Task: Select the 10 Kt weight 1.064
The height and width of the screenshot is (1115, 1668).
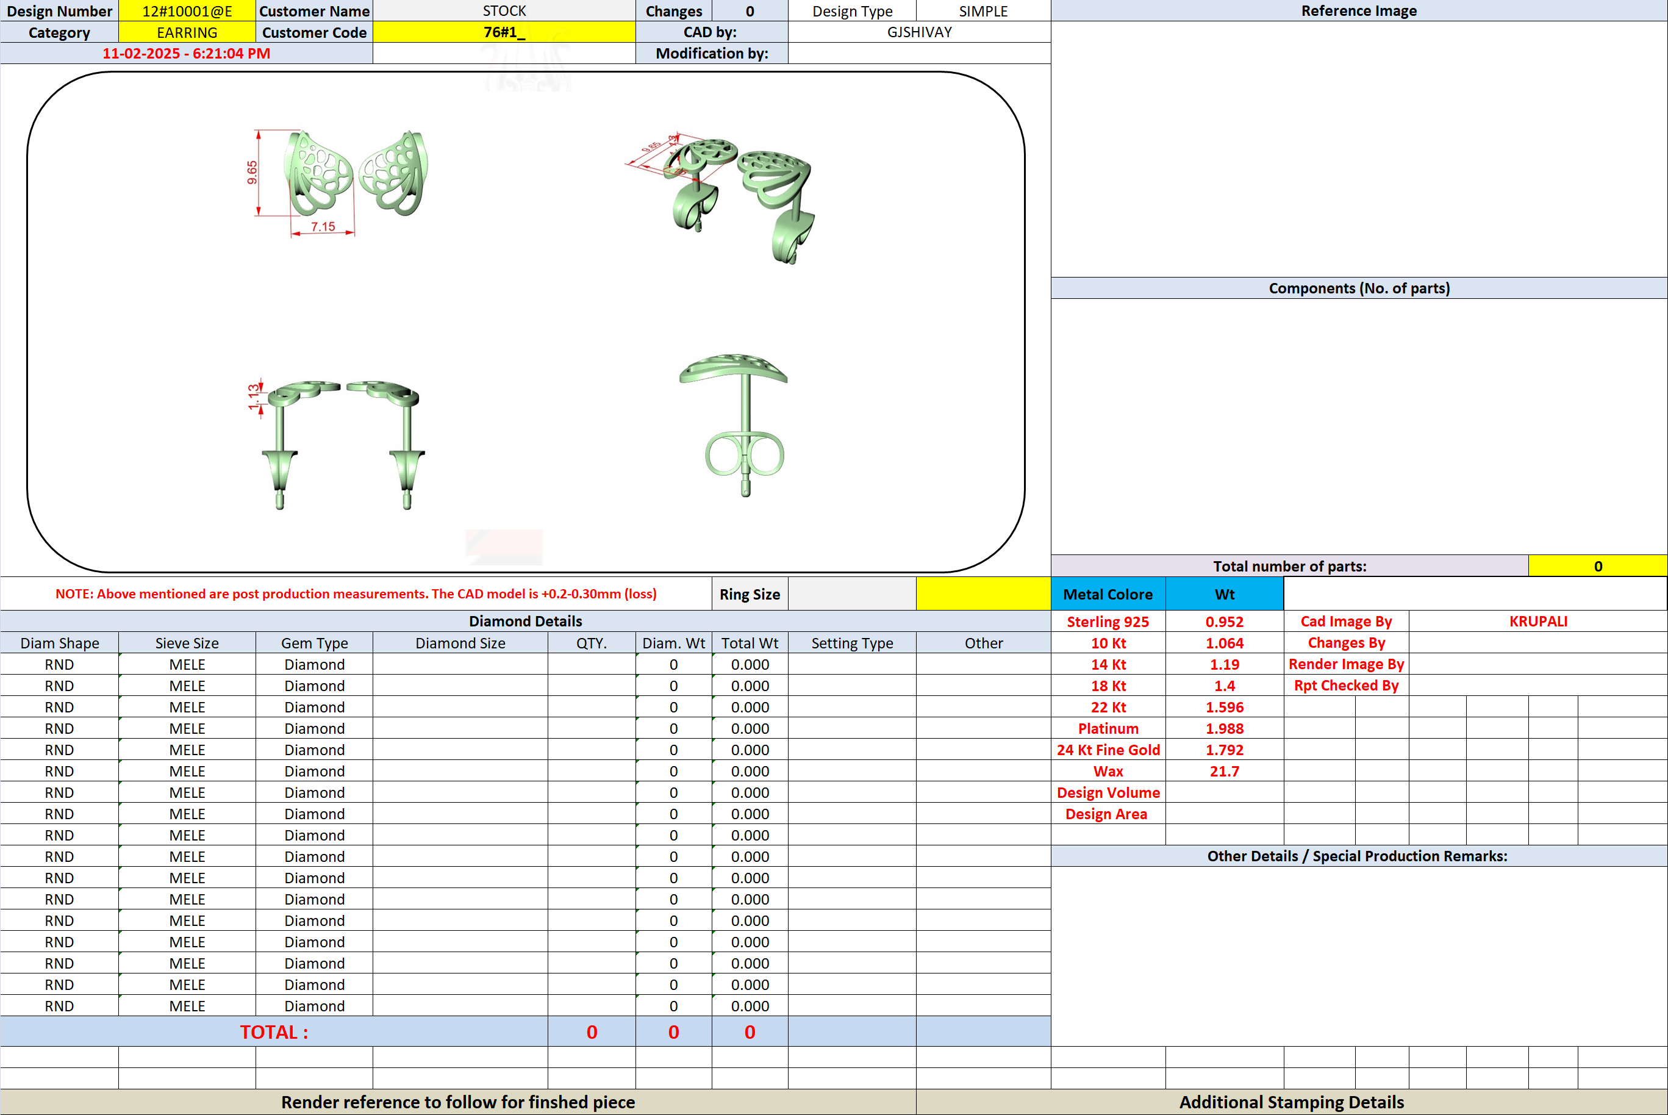Action: 1225,643
